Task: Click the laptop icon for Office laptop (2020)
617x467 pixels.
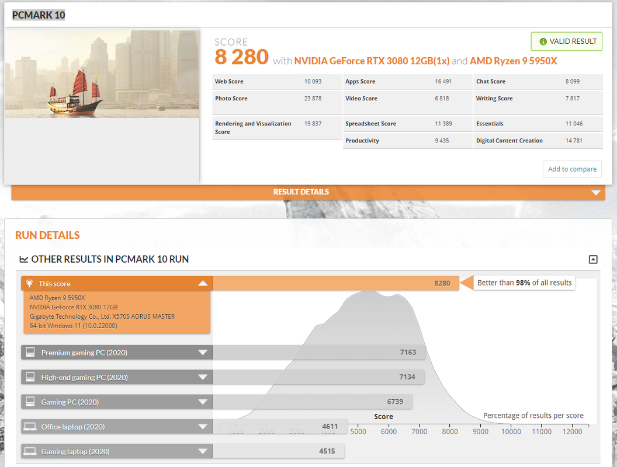Action: (x=30, y=427)
